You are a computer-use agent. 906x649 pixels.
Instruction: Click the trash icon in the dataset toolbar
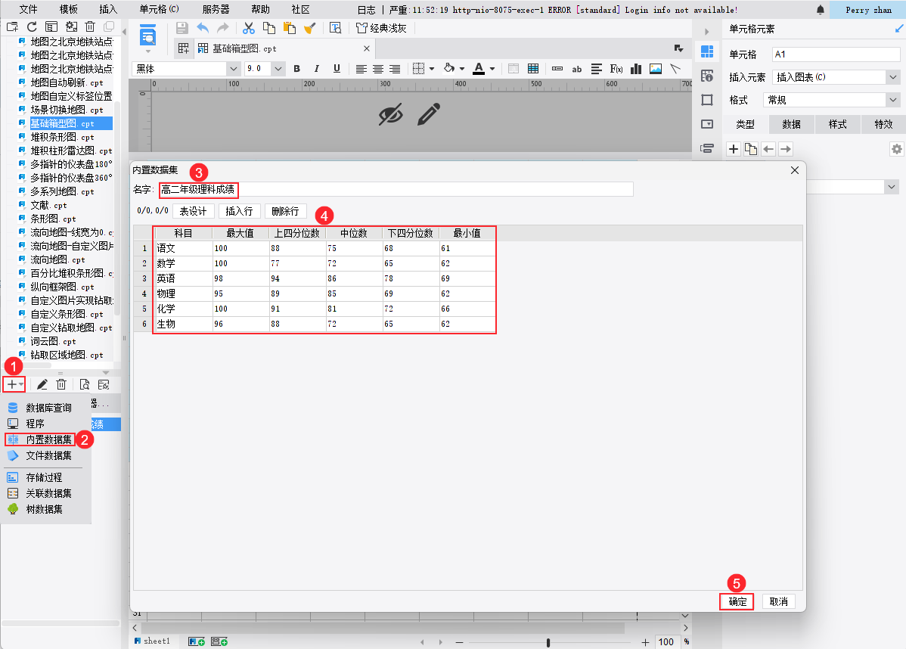61,384
